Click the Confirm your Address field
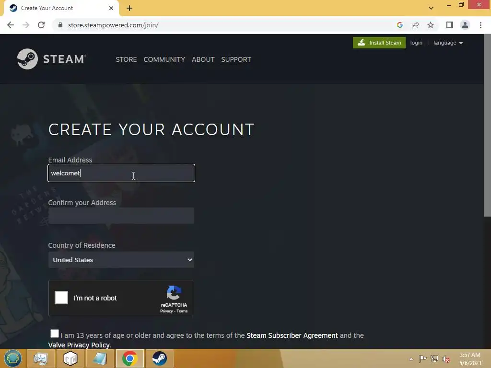Image resolution: width=491 pixels, height=368 pixels. (121, 216)
